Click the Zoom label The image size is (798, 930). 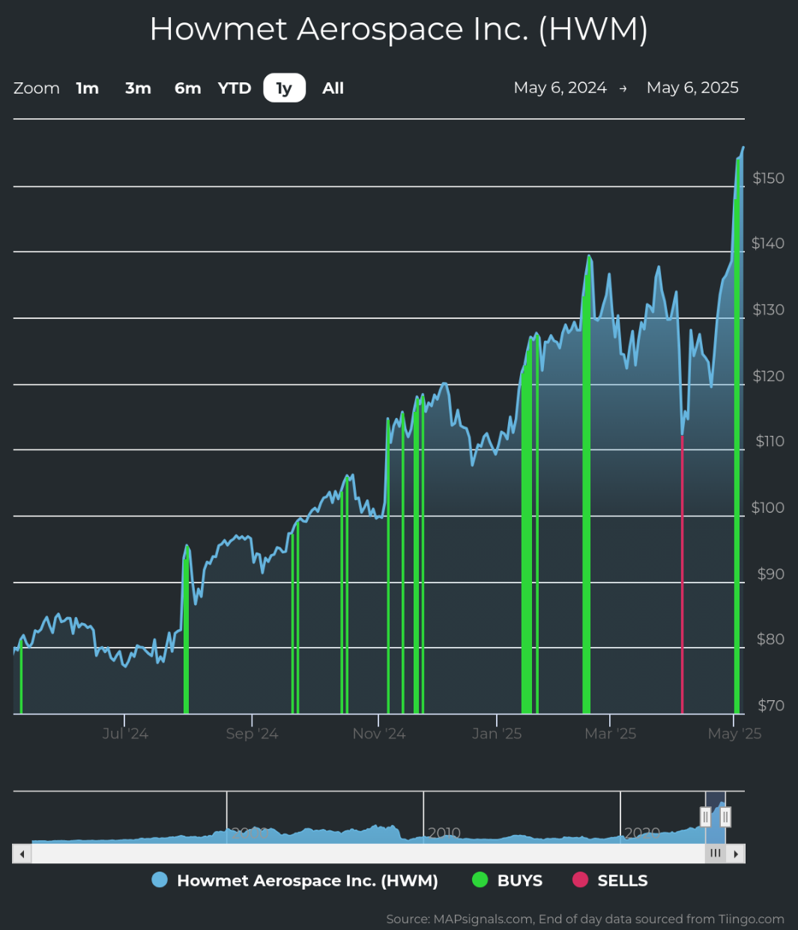pyautogui.click(x=37, y=88)
